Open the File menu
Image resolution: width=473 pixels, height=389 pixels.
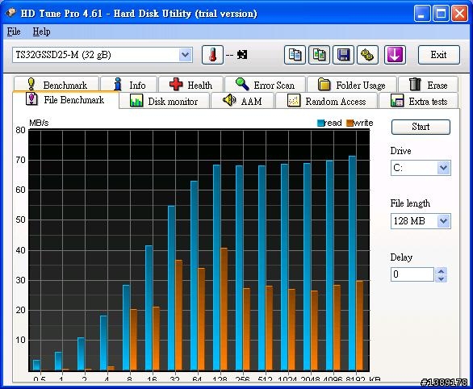[14, 31]
